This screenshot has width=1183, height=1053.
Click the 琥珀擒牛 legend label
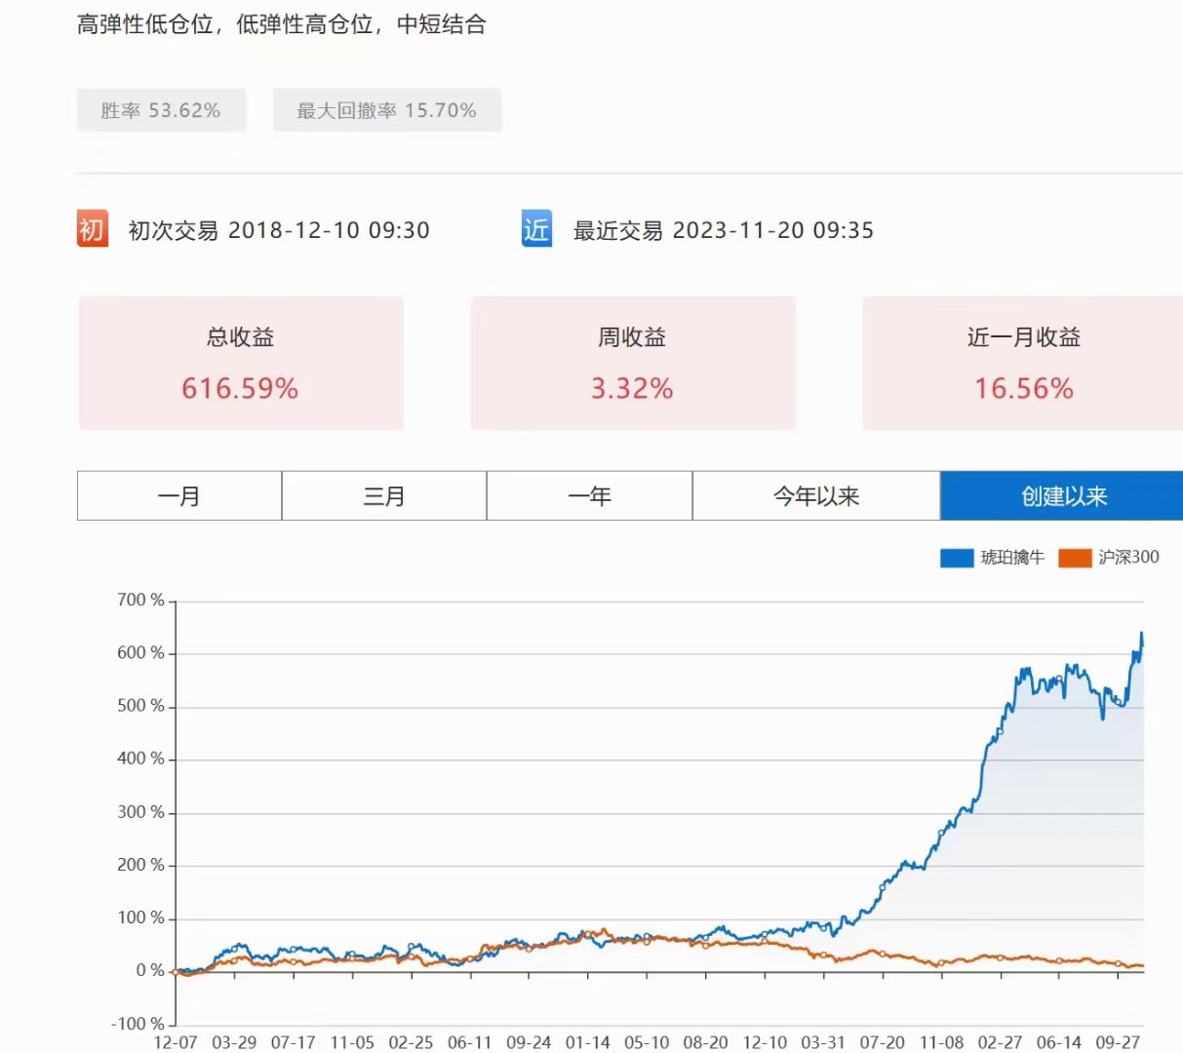pyautogui.click(x=1012, y=558)
